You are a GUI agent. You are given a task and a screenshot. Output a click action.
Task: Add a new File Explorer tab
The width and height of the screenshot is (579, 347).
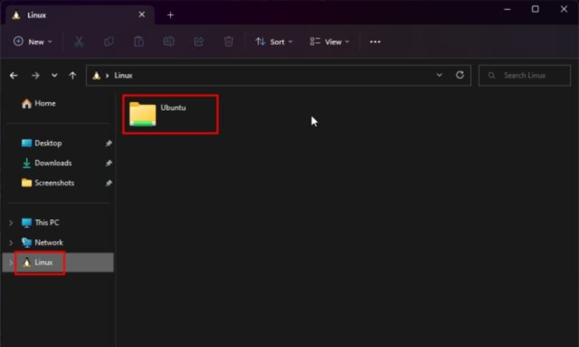(170, 15)
